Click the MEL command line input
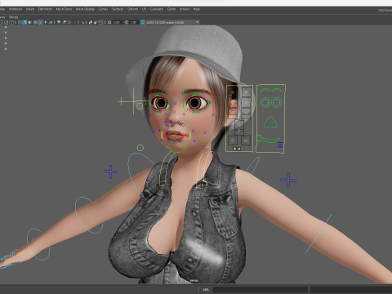The width and height of the screenshot is (392, 294). point(261,289)
